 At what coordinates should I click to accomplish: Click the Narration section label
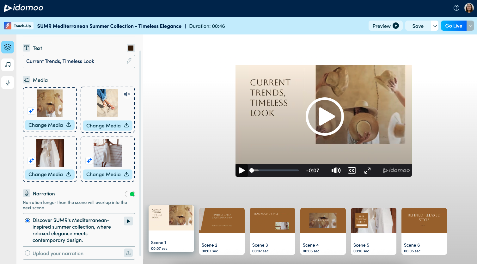[x=44, y=193]
